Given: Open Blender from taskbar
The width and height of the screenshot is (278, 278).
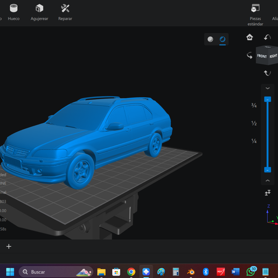Looking at the screenshot, I should (191, 272).
